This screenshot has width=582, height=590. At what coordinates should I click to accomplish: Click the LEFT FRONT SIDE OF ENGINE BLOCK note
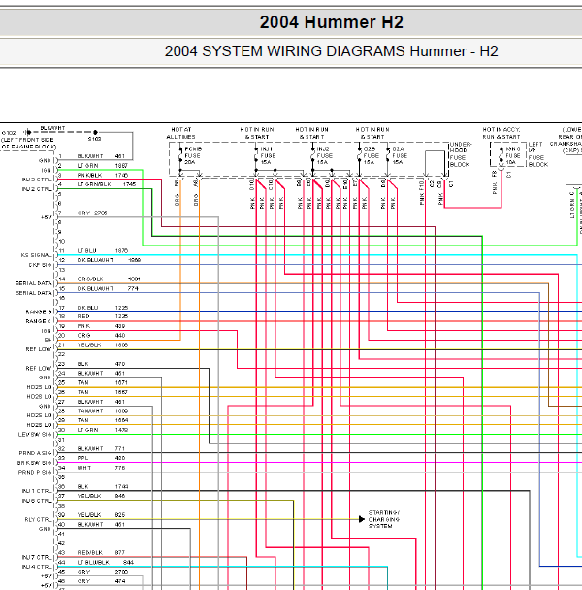coord(28,143)
